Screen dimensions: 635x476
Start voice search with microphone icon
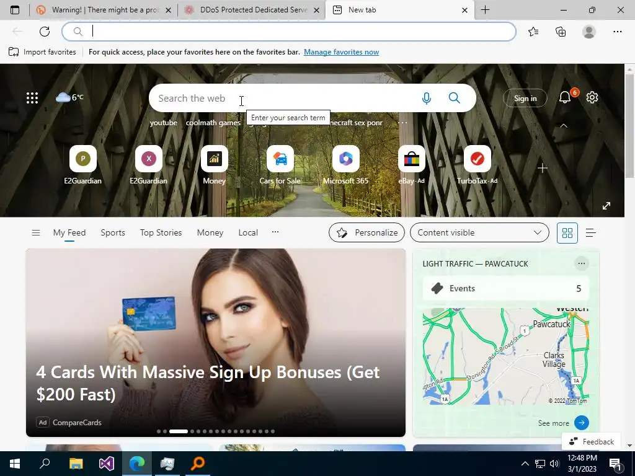427,98
